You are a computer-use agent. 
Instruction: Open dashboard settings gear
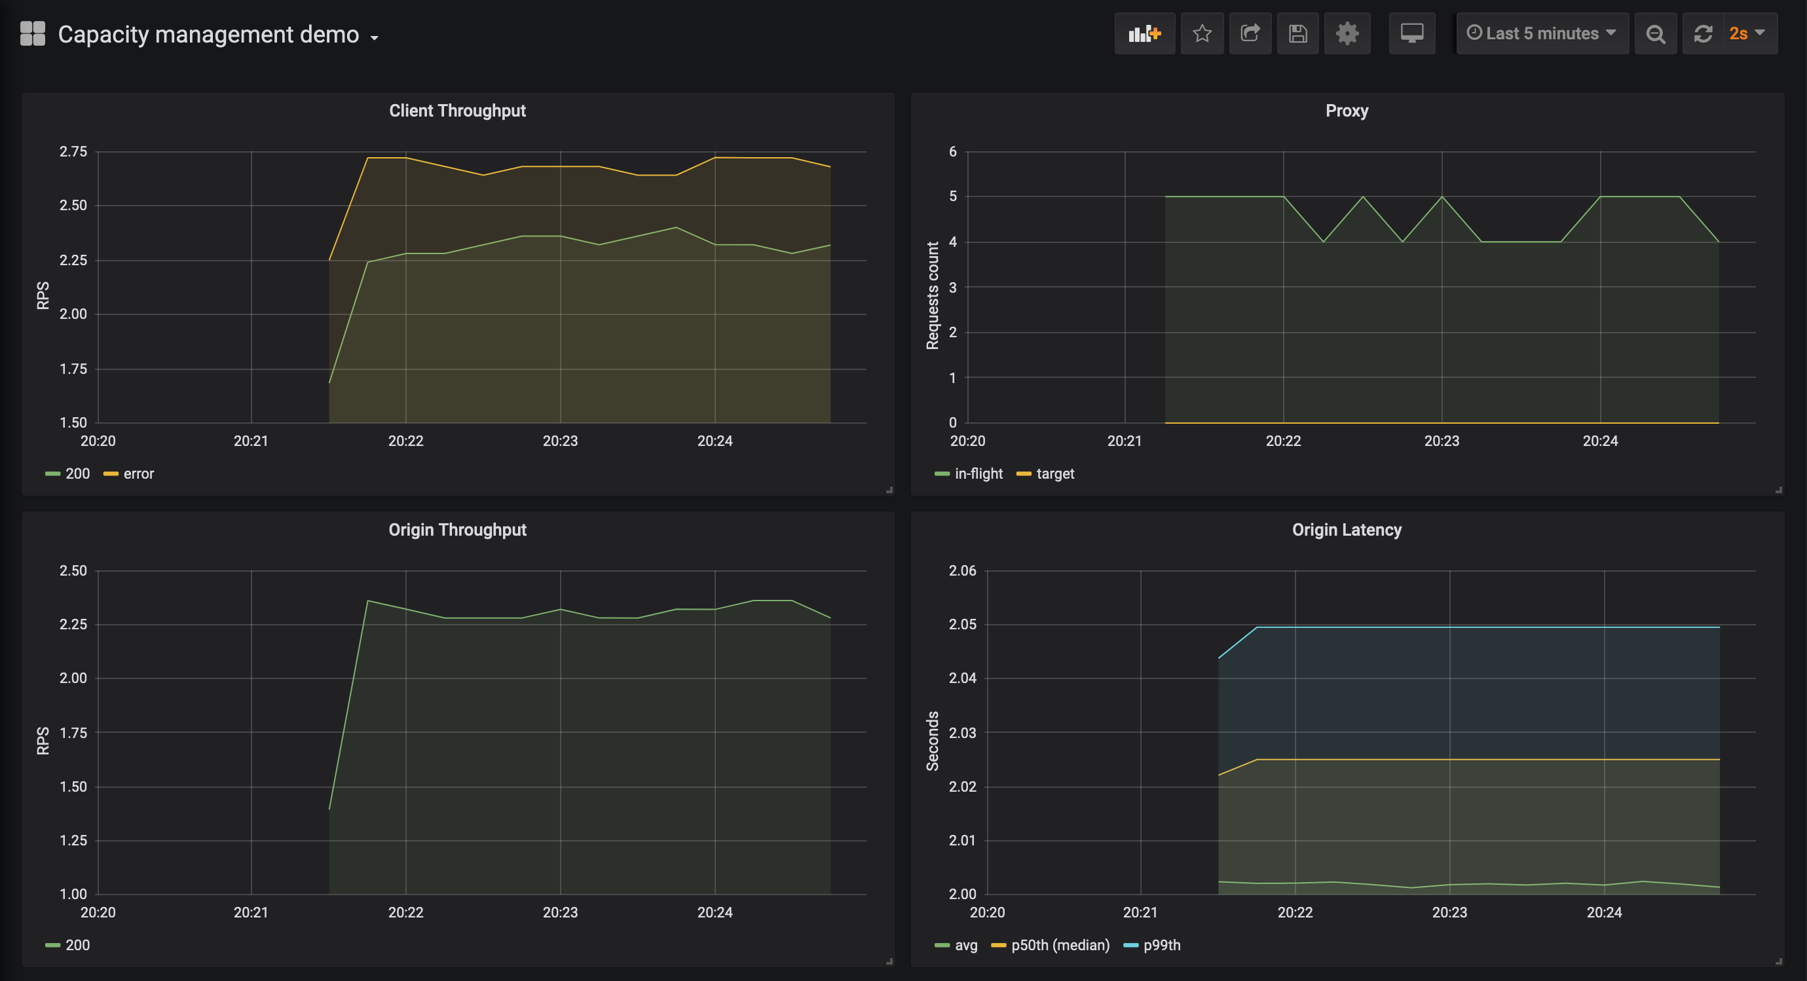(x=1347, y=33)
